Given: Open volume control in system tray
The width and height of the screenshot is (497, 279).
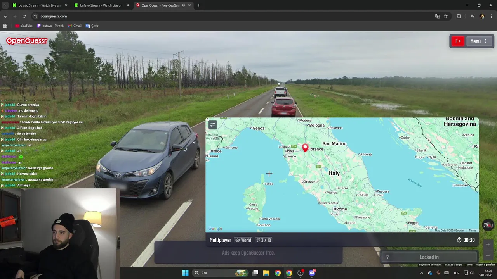Looking at the screenshot, I should pyautogui.click(x=472, y=273).
